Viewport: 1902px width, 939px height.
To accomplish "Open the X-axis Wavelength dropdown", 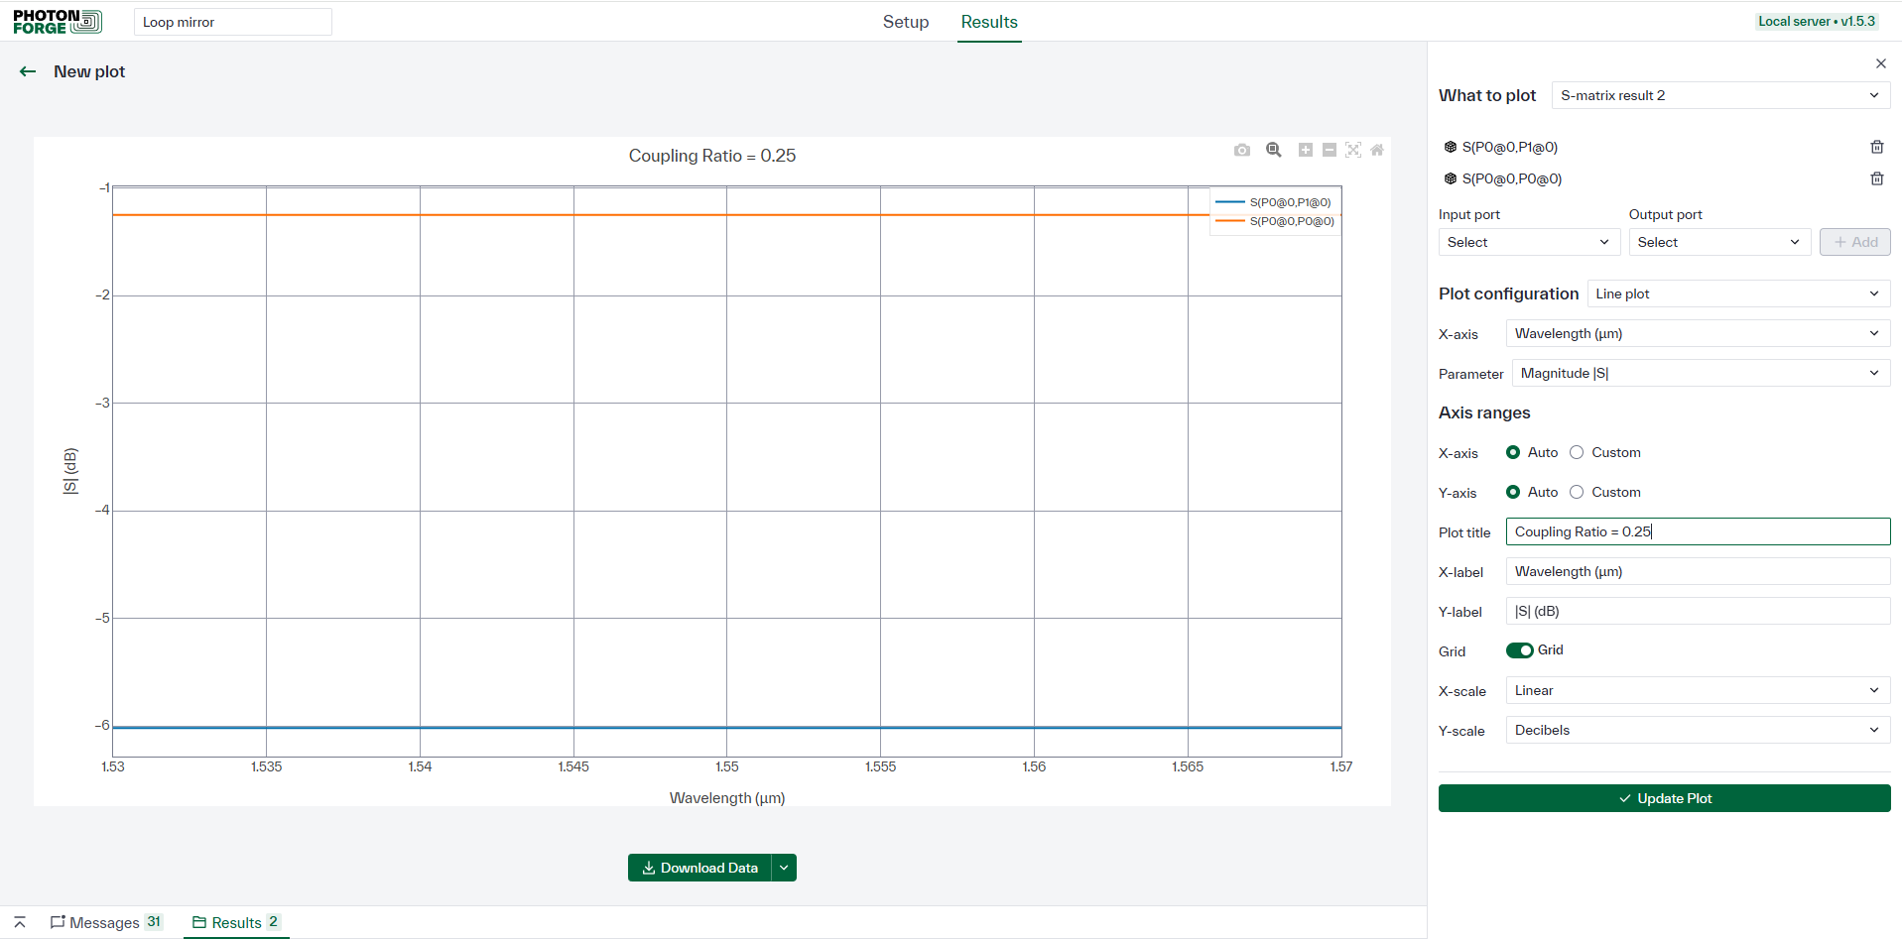I will click(1698, 333).
